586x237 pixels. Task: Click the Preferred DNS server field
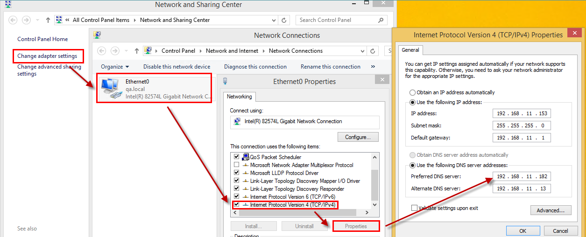tap(521, 176)
